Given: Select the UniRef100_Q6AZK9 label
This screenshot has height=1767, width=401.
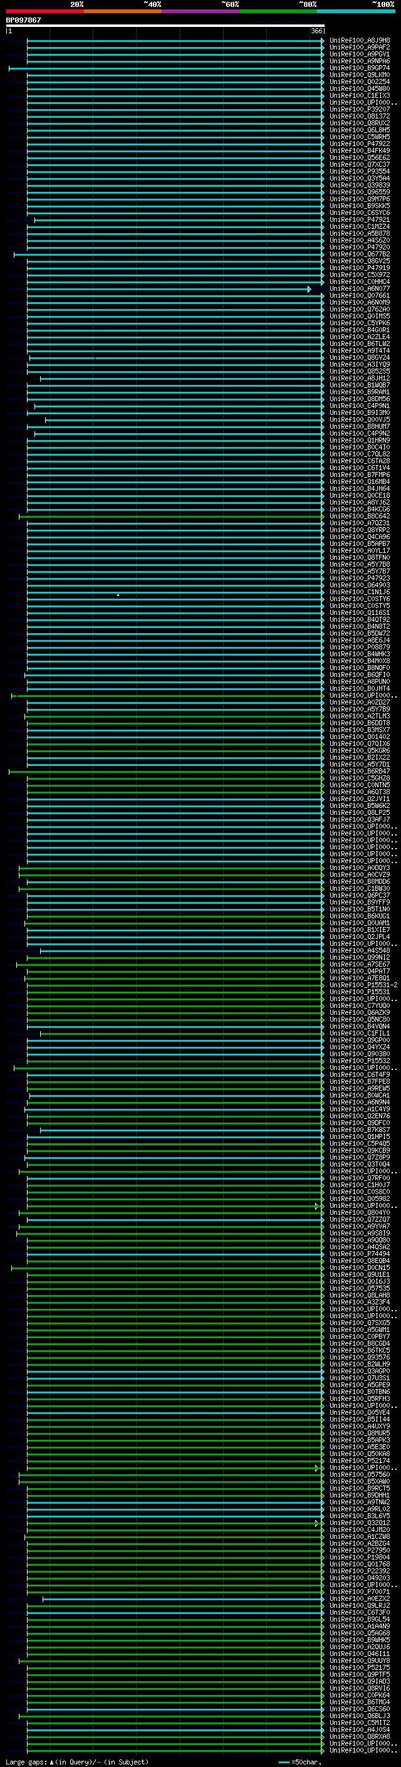Looking at the screenshot, I should [x=360, y=1012].
